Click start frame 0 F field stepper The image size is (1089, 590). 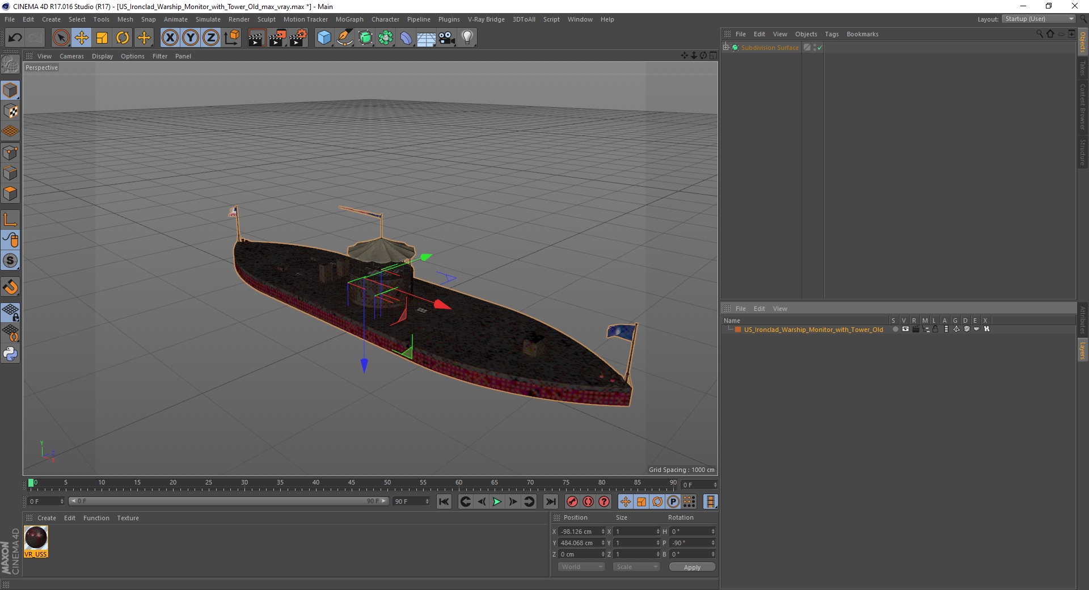click(x=62, y=501)
